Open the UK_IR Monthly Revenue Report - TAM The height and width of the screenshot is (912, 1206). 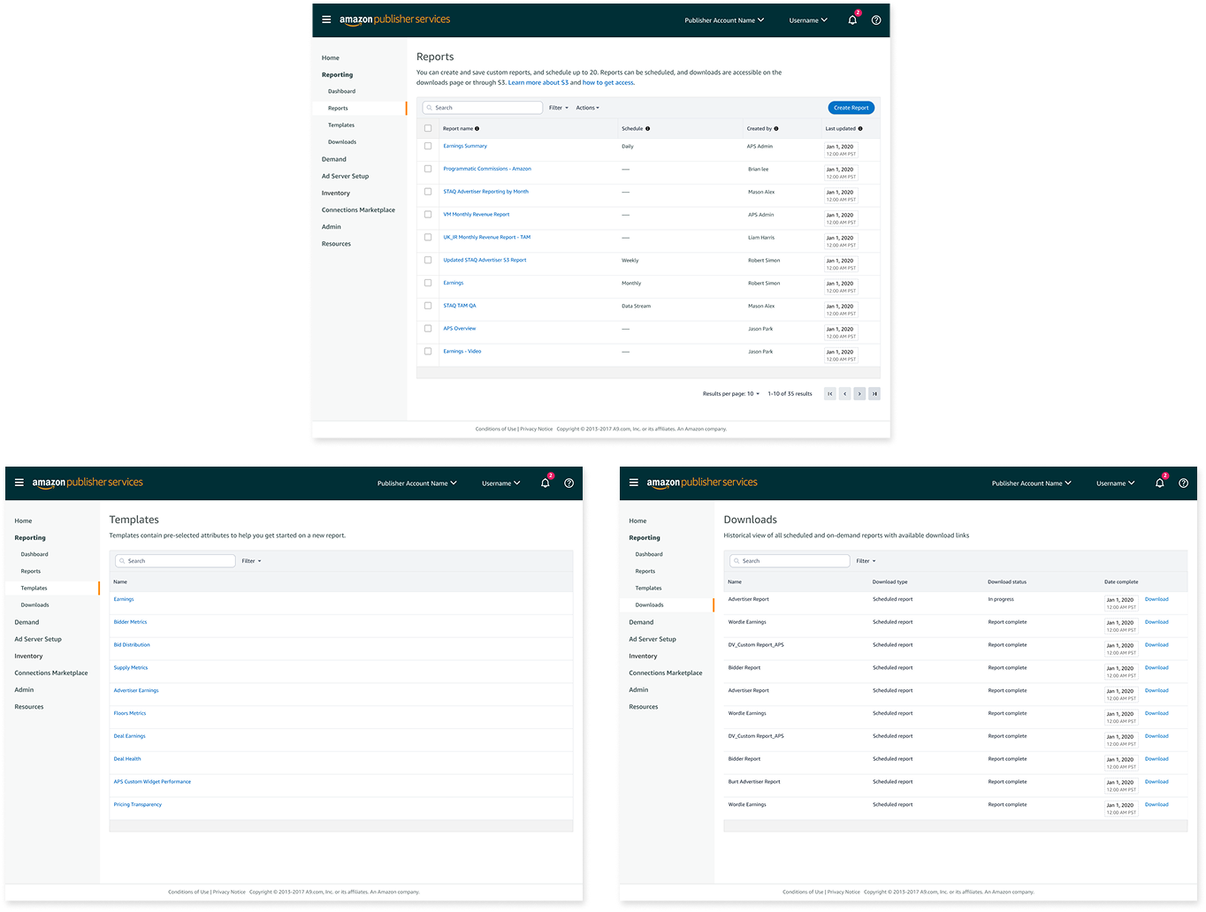pyautogui.click(x=487, y=238)
